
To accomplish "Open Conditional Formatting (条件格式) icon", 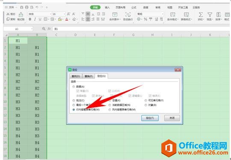I will coord(172,15).
